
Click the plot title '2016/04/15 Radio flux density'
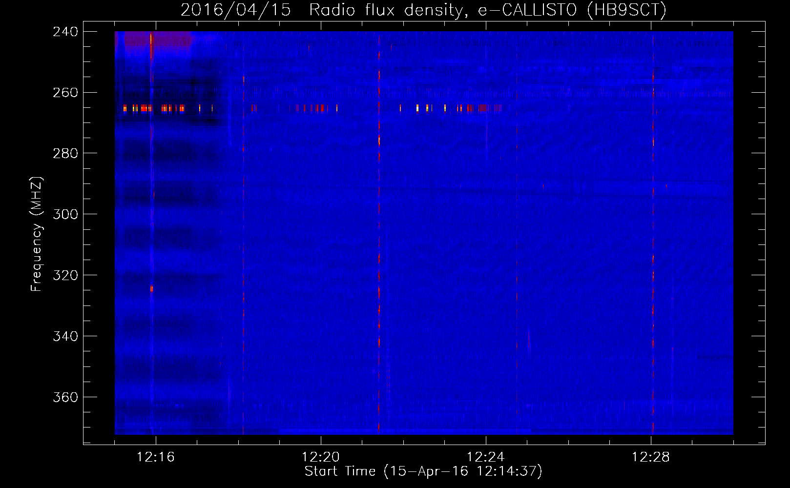click(423, 10)
